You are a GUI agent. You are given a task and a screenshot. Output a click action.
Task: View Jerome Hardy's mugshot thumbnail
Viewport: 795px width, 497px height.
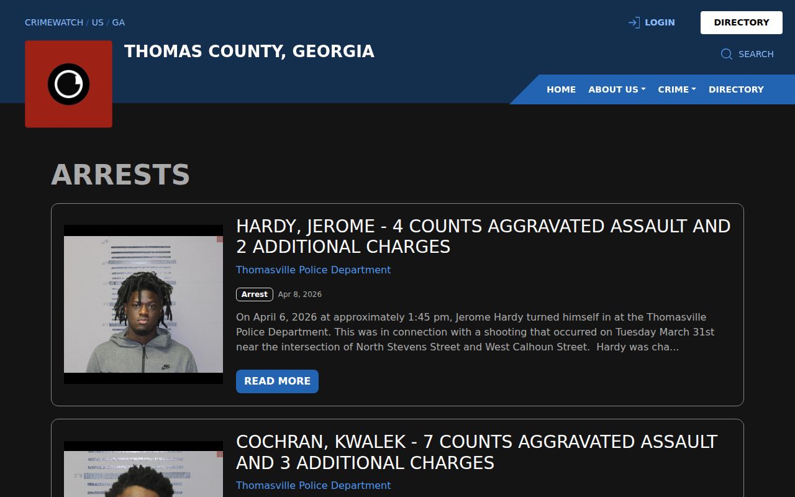(143, 304)
